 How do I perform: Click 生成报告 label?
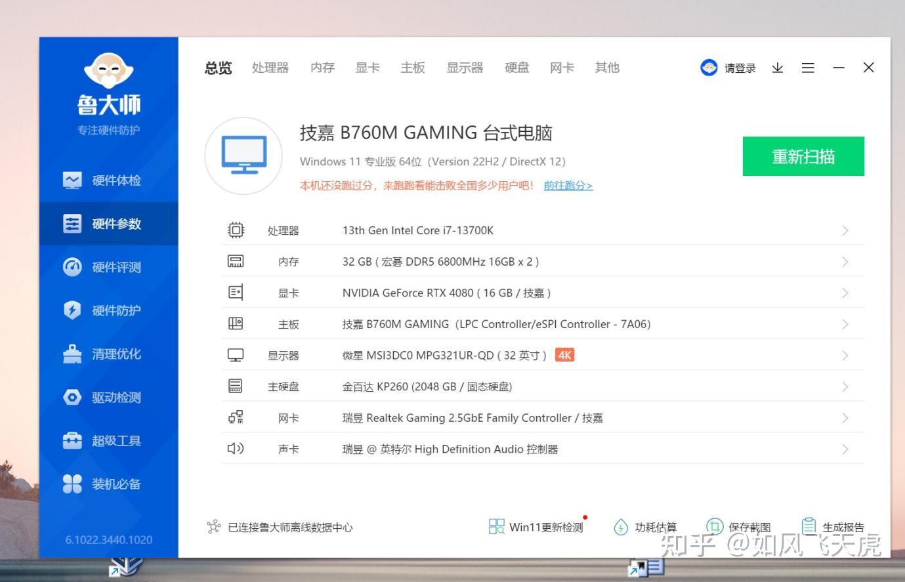(x=843, y=528)
